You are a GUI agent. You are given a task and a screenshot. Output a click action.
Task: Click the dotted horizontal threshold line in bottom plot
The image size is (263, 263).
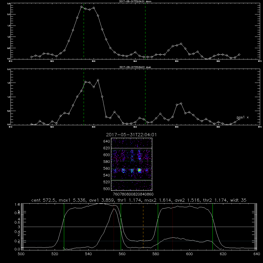139,241
